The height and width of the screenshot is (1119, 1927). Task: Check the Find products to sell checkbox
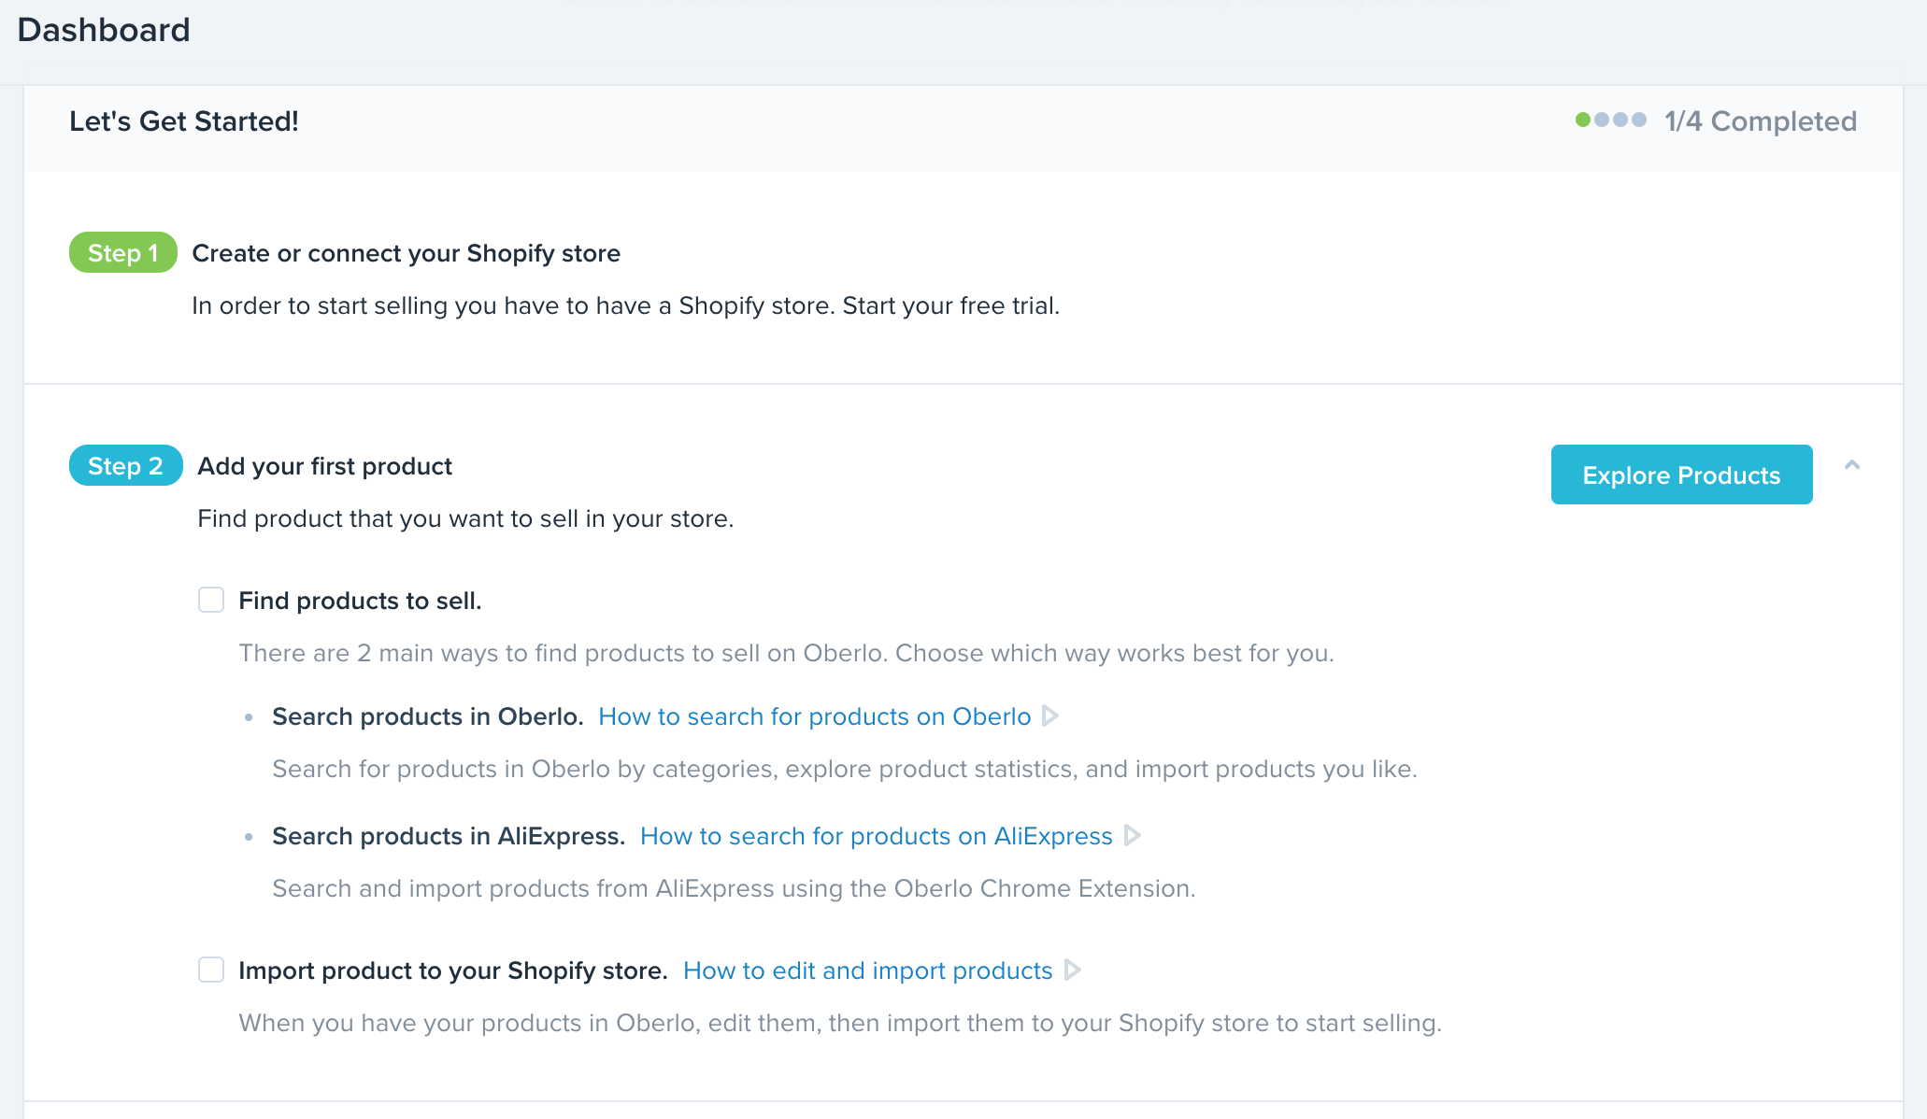[211, 600]
